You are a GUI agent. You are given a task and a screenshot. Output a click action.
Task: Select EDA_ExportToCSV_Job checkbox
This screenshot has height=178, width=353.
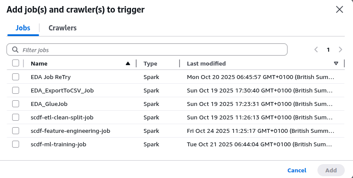(x=16, y=90)
